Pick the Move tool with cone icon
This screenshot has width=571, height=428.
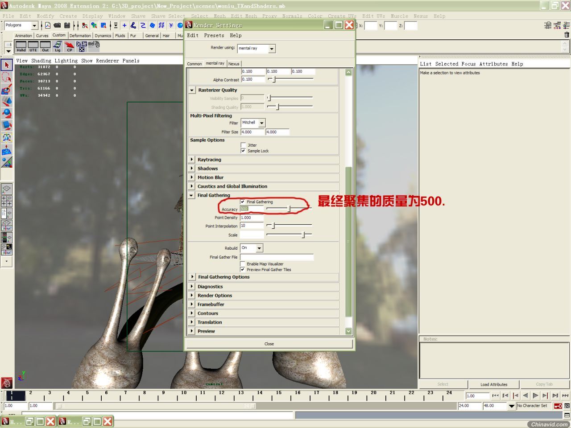6,102
